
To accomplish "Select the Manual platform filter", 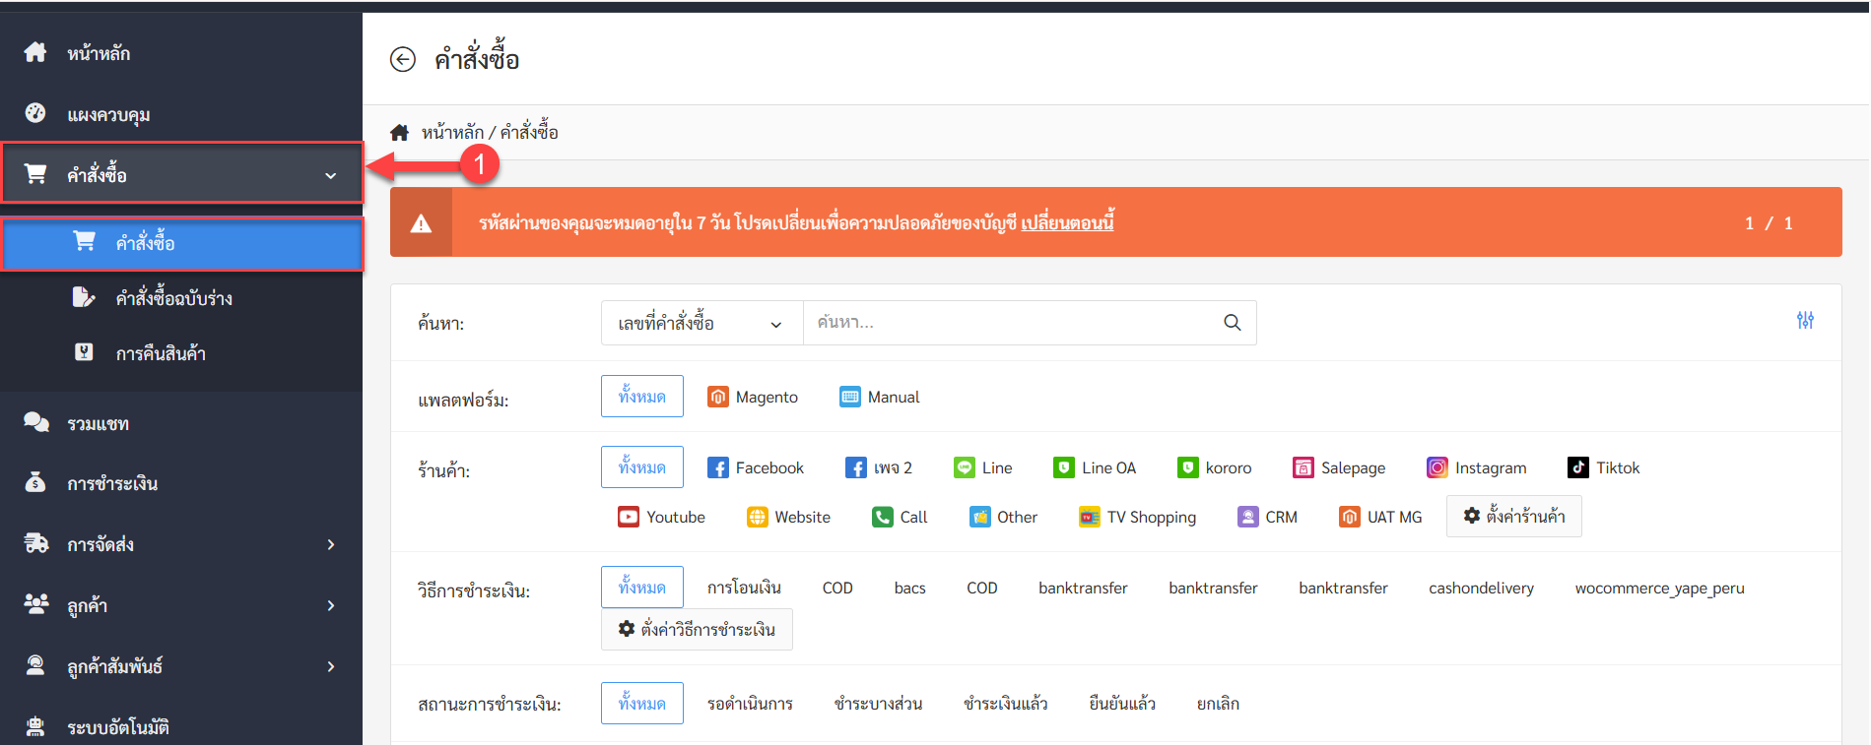I will point(879,398).
